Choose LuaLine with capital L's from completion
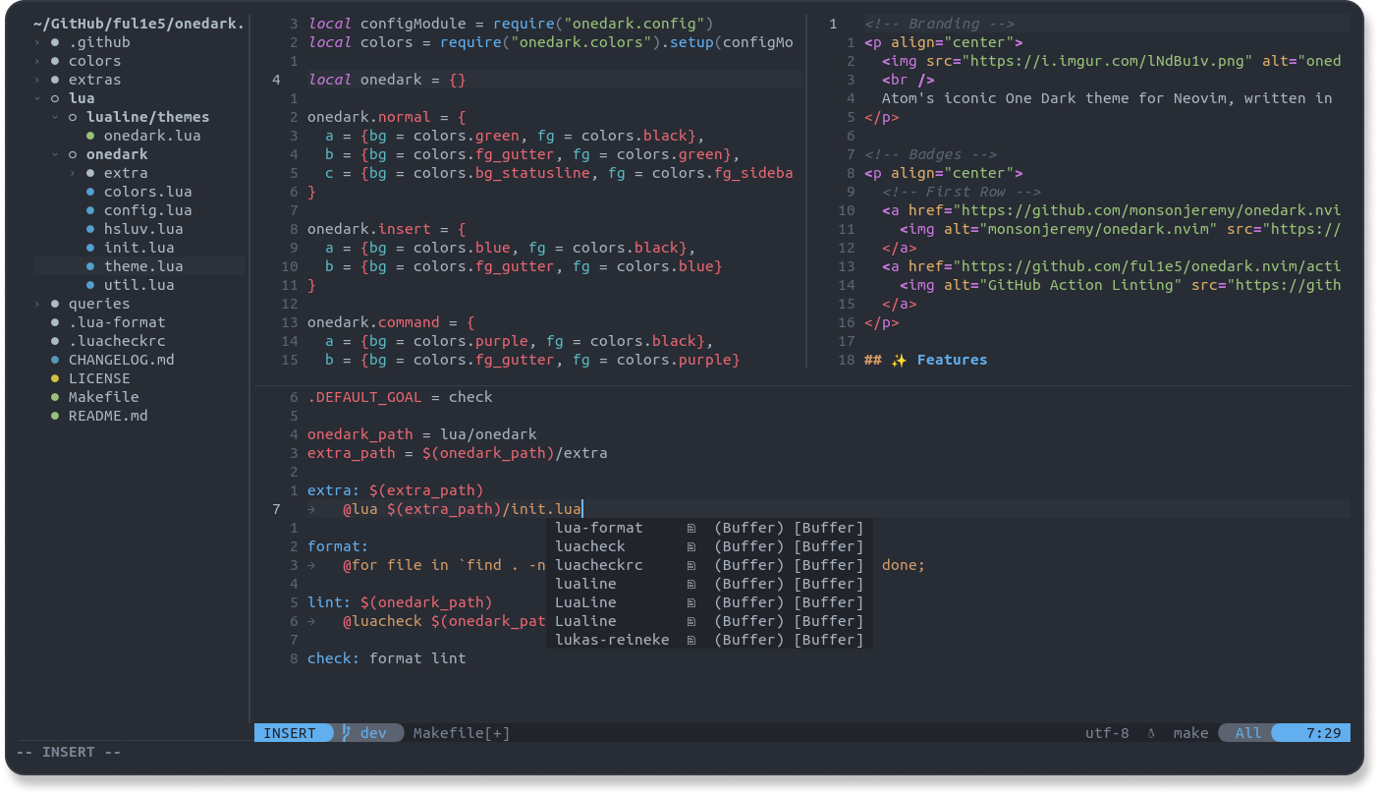Image resolution: width=1379 pixels, height=795 pixels. 709,602
